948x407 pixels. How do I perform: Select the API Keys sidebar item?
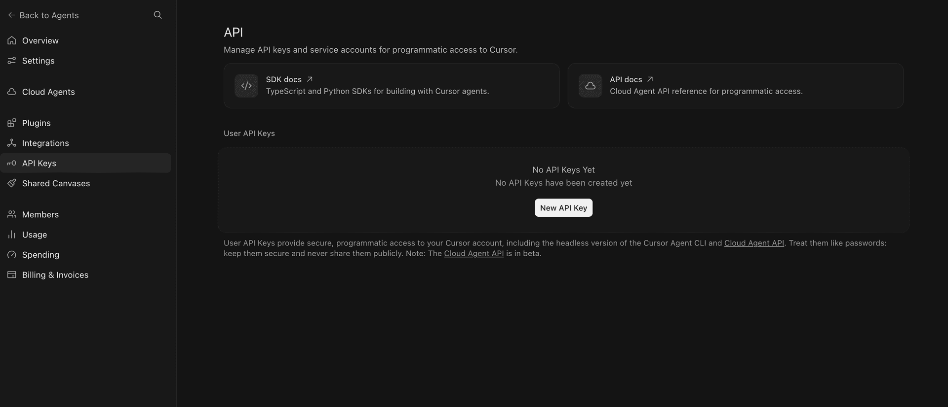85,163
